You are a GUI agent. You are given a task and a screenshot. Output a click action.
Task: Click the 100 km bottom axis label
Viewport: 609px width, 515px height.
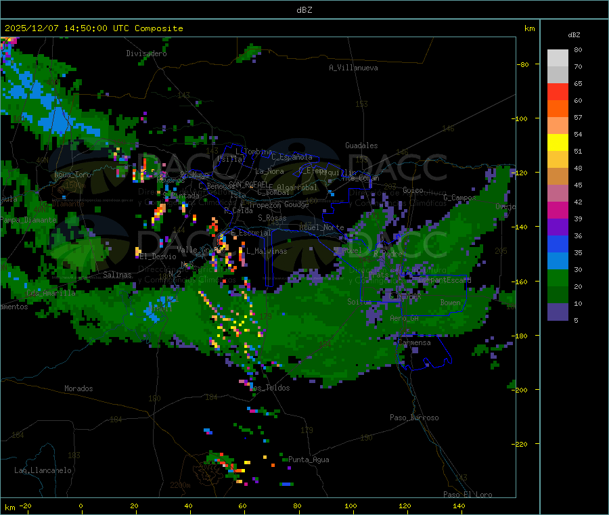click(351, 506)
